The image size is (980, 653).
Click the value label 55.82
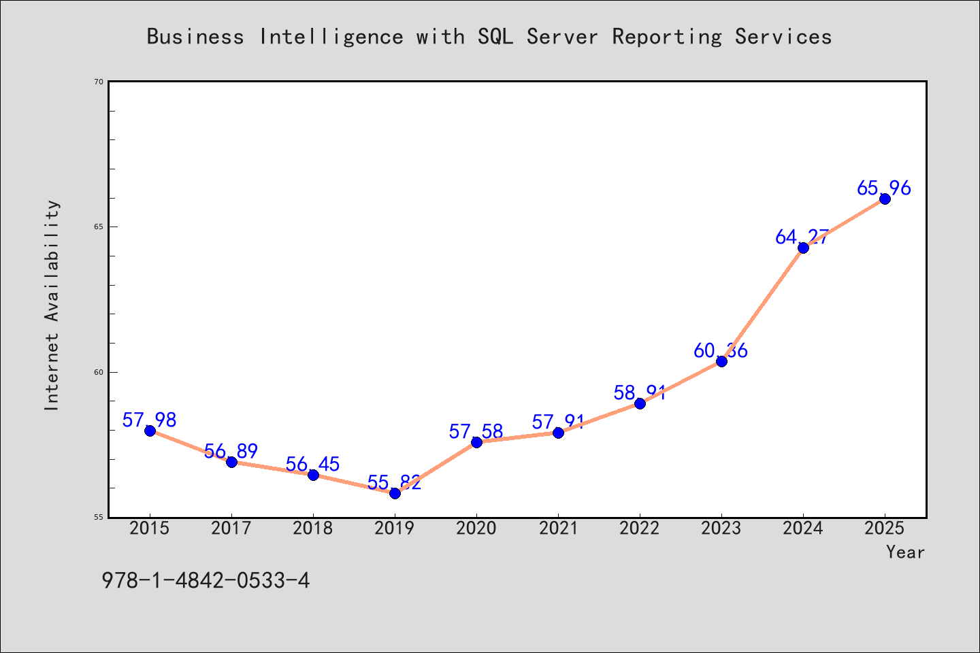pos(395,483)
